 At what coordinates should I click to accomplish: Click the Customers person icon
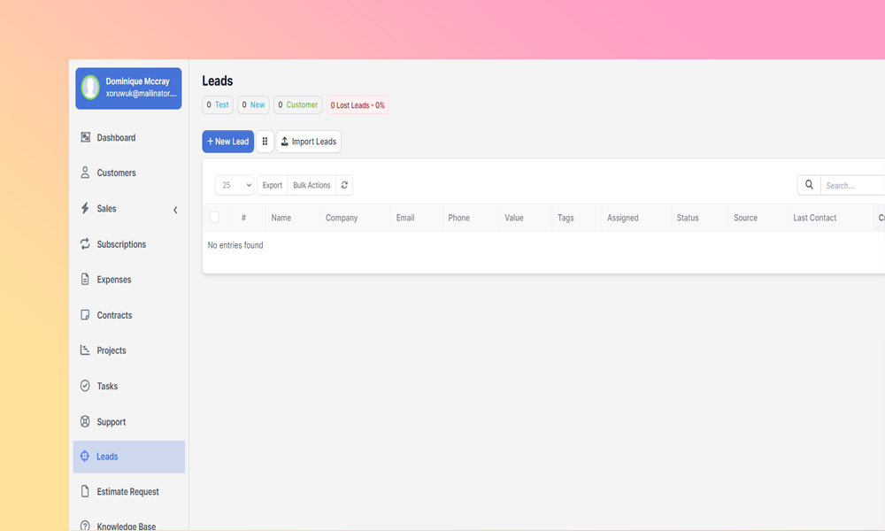(85, 173)
